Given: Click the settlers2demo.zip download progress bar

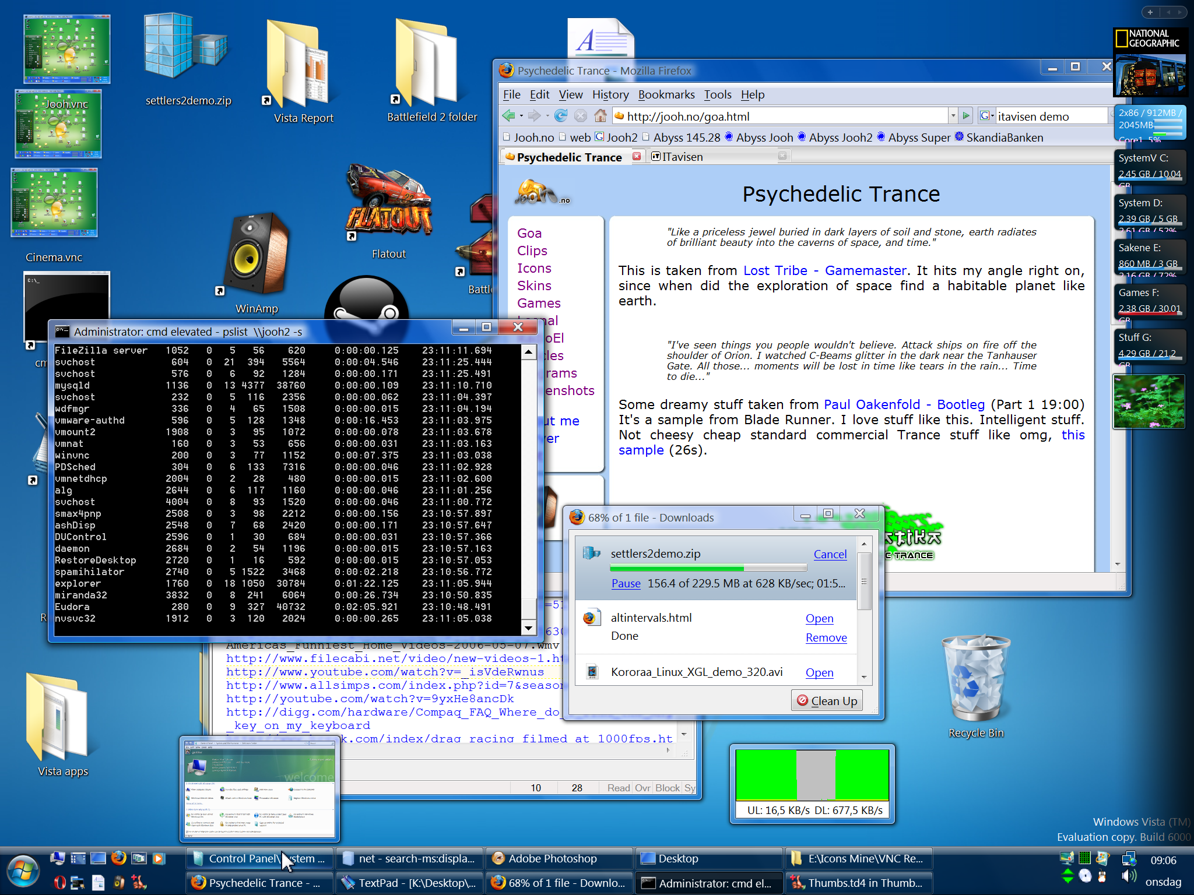Looking at the screenshot, I should [x=708, y=568].
